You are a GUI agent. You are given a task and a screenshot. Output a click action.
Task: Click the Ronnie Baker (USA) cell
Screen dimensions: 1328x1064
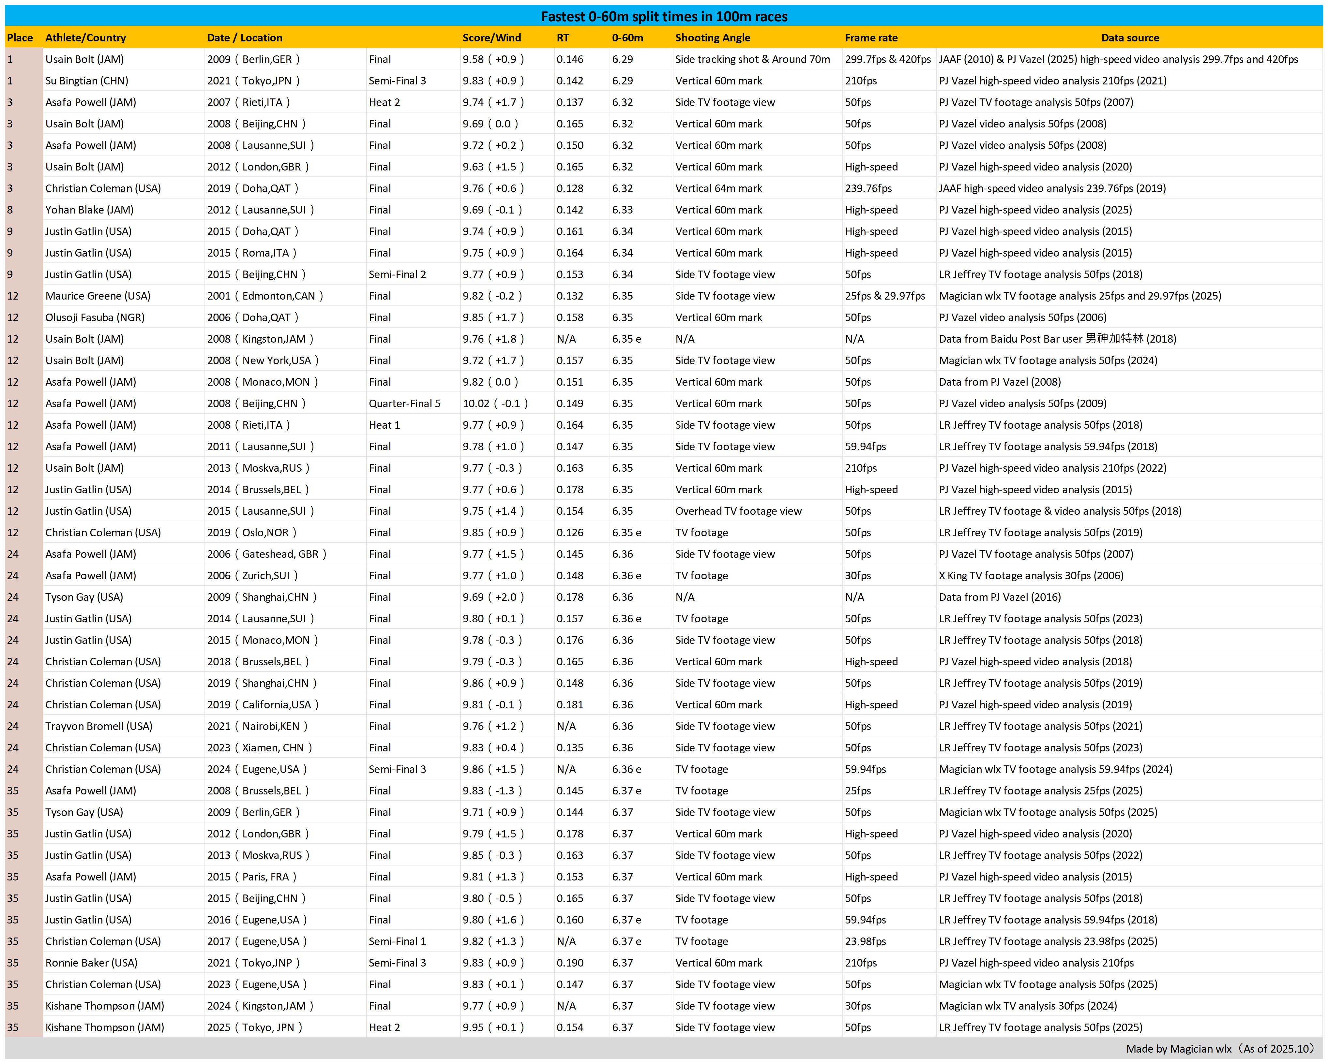coord(91,962)
